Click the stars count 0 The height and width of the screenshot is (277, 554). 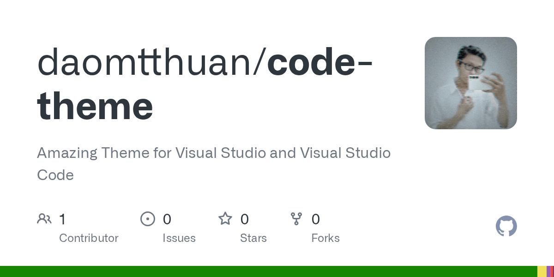click(245, 219)
